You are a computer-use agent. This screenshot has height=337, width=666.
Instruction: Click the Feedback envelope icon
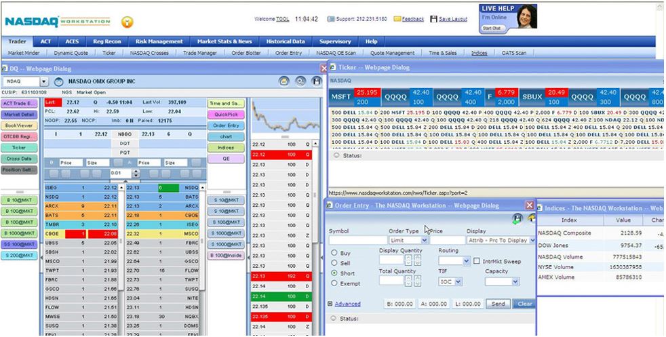397,19
